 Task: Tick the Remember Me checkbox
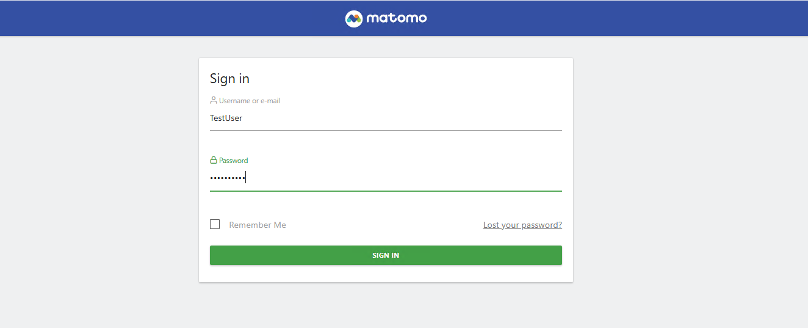coord(215,224)
